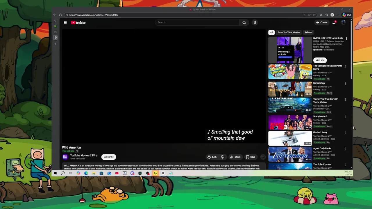Open Copilot Chat in the browser

347,15
